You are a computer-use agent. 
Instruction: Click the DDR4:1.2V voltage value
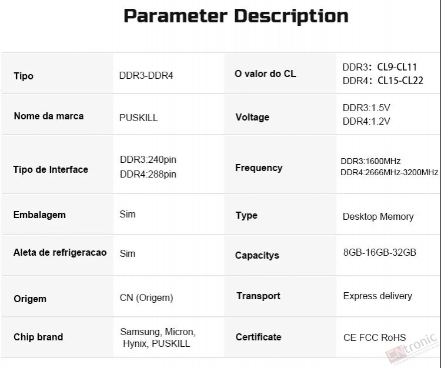366,121
